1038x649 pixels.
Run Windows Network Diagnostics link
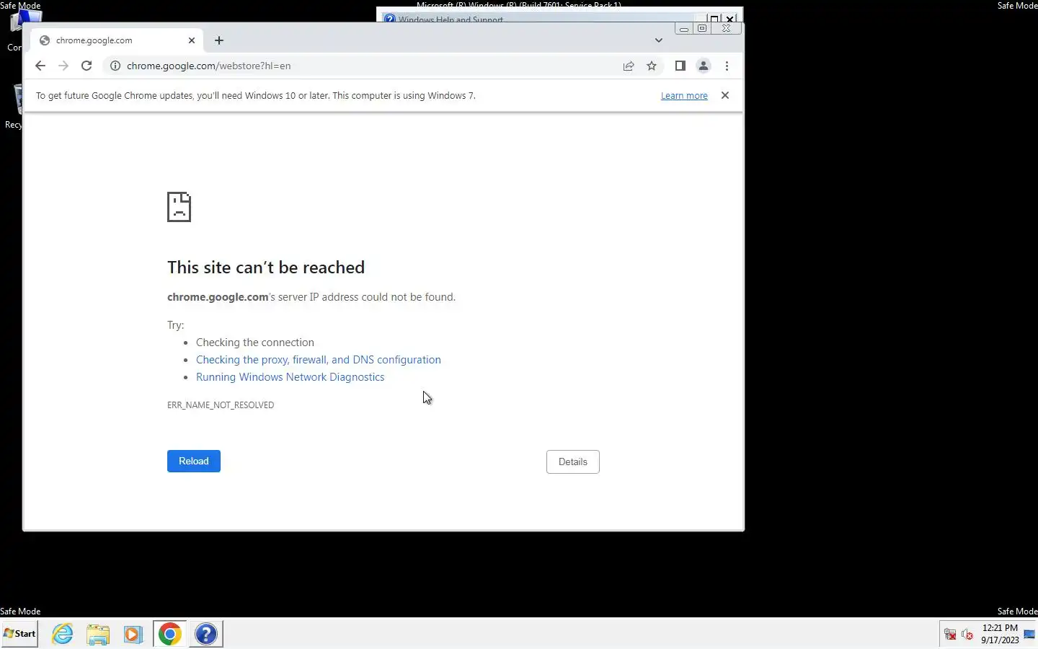(290, 377)
